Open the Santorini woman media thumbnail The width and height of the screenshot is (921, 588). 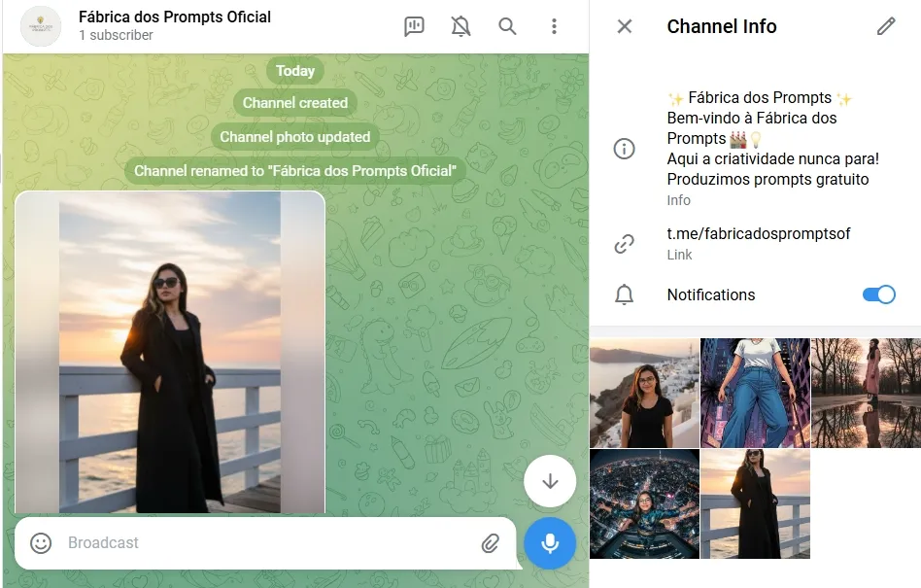[644, 393]
